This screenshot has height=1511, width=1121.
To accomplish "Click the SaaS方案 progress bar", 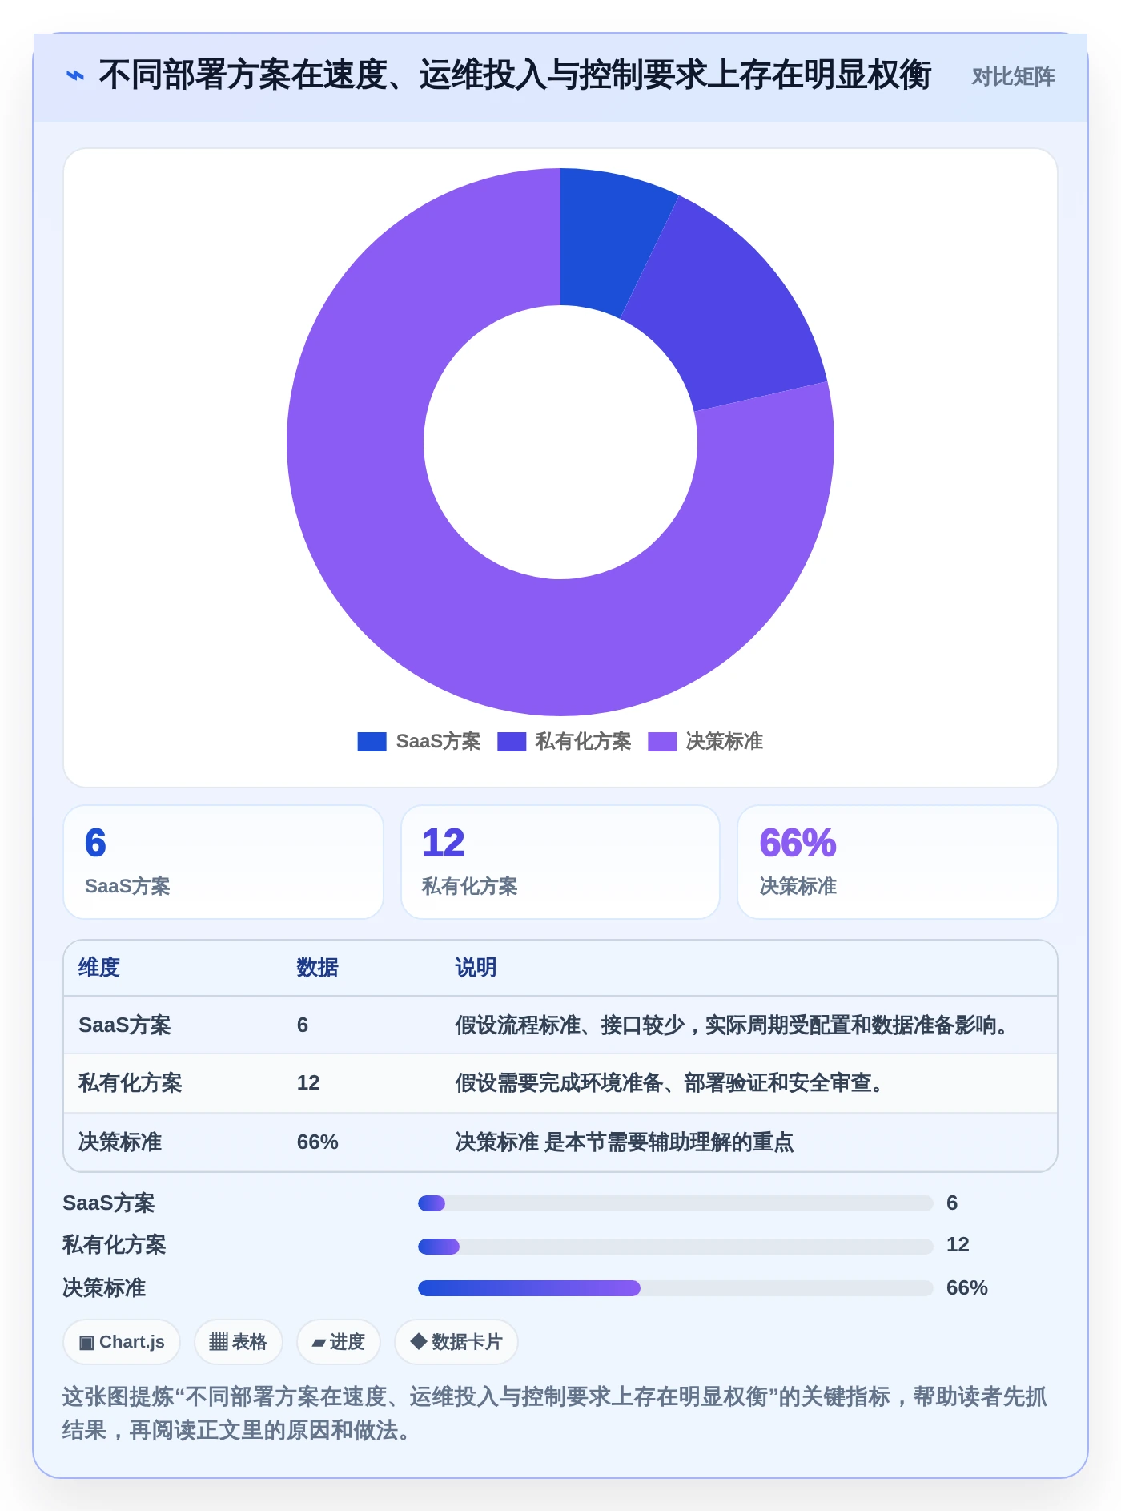I will pyautogui.click(x=675, y=1203).
